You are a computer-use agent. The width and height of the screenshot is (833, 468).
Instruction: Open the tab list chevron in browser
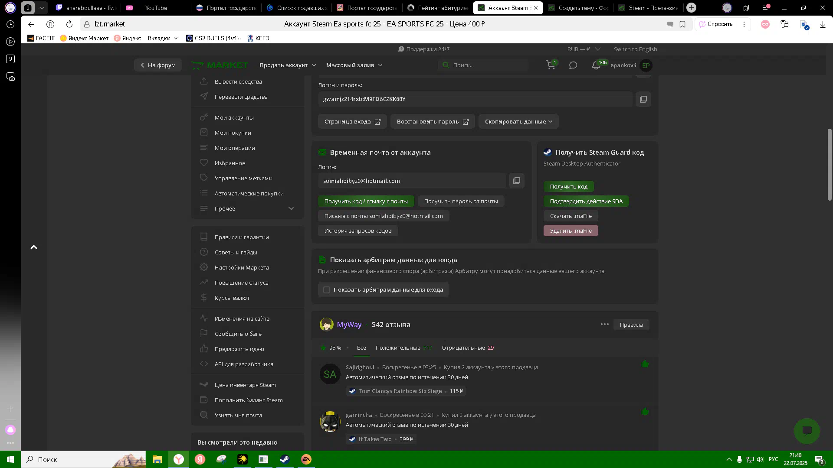(x=42, y=8)
